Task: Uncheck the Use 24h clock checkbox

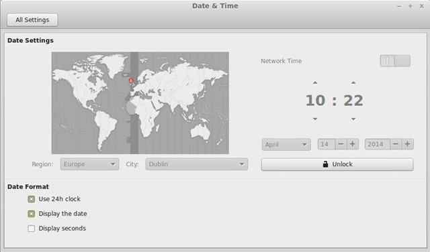Action: pos(32,199)
